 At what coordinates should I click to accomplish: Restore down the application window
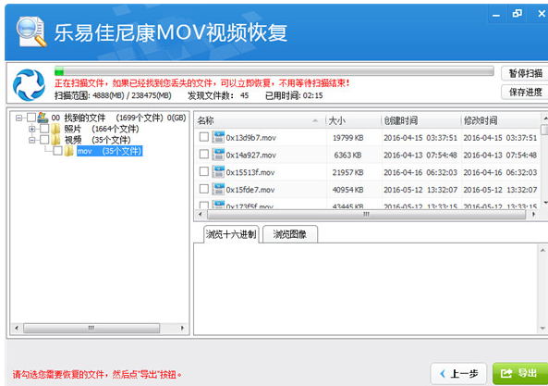tap(518, 14)
